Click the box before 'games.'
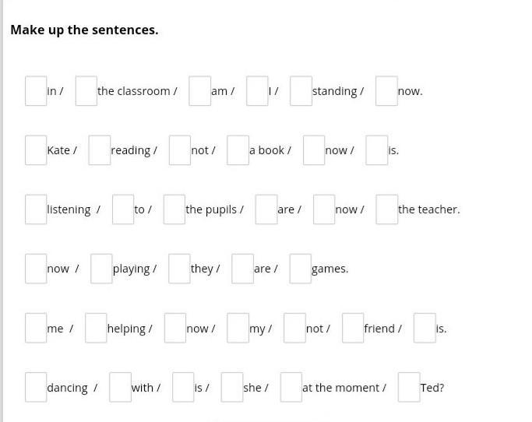The width and height of the screenshot is (532, 422). [300, 269]
